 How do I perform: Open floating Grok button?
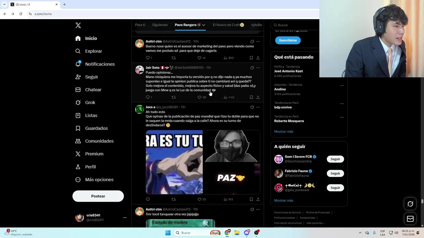click(x=410, y=204)
